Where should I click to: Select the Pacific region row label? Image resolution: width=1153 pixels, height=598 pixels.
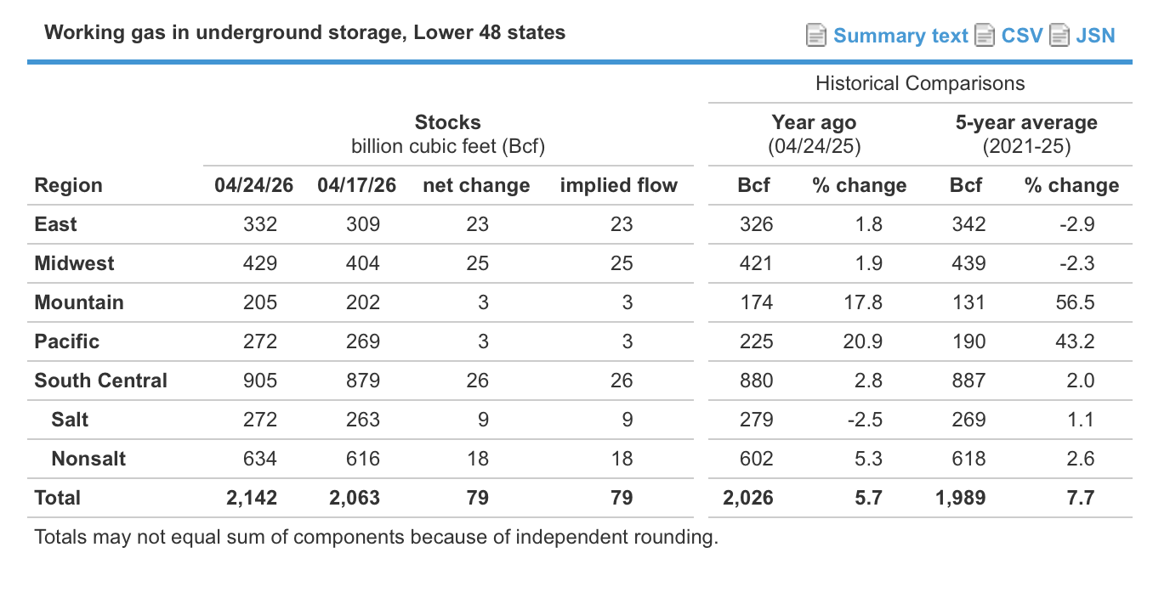(66, 341)
